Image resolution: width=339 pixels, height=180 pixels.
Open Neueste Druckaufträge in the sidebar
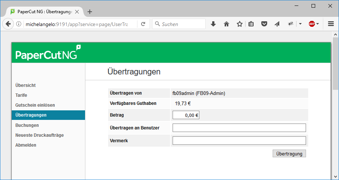point(40,135)
